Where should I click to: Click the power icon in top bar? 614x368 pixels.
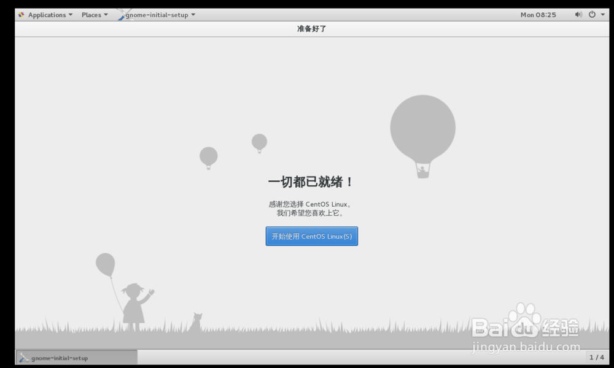(592, 15)
